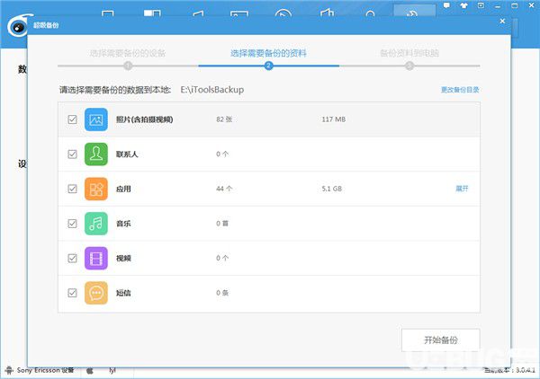This screenshot has height=379, width=540.
Task: Click 更改备份目录 link
Action: tap(460, 90)
